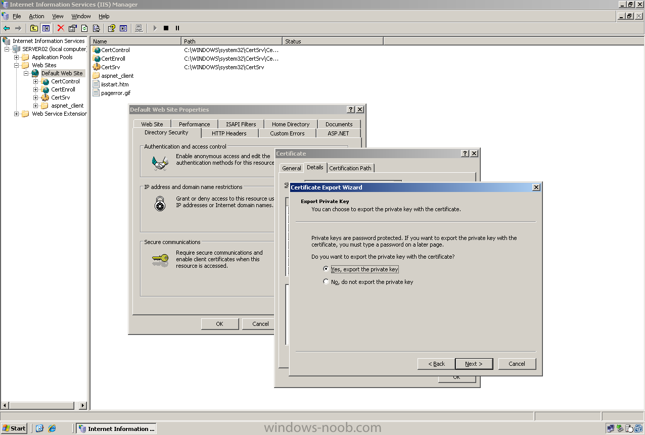Collapse the SERVER02 tree node

pyautogui.click(x=7, y=49)
